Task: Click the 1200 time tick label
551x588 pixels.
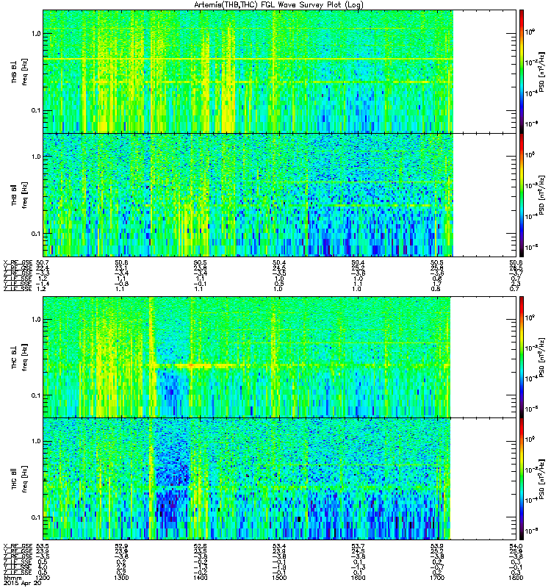Action: (x=43, y=578)
